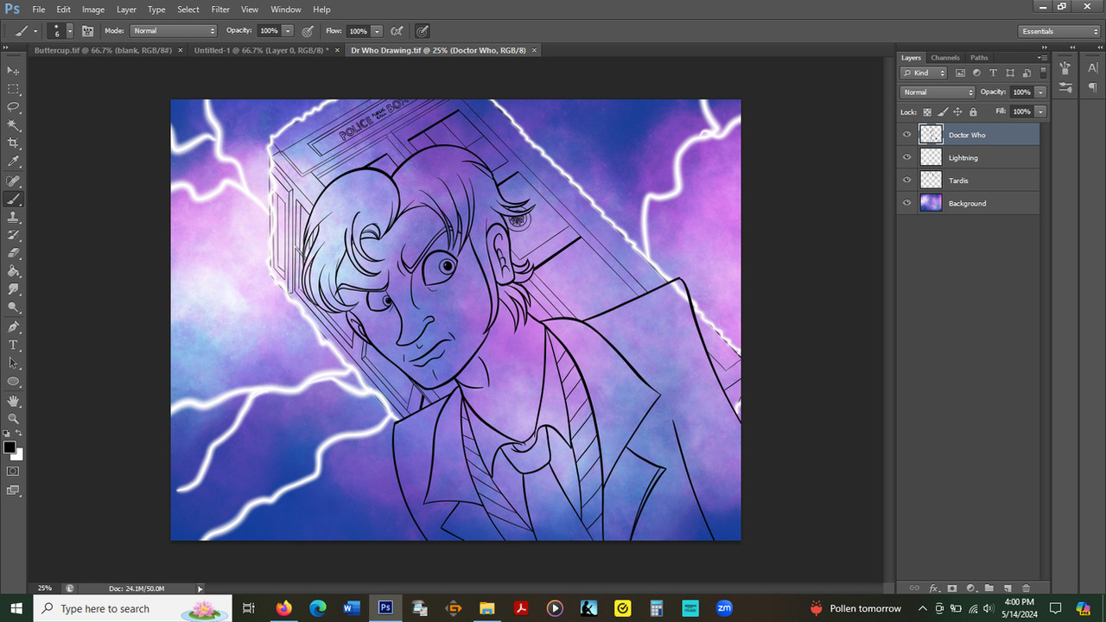Open the layer blend mode dropdown
1106x622 pixels.
tap(938, 92)
